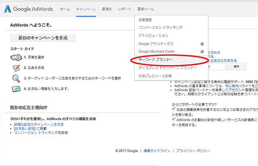Click the © 2017 Google footer text
Screen dimensions: 258x166
(x=127, y=151)
